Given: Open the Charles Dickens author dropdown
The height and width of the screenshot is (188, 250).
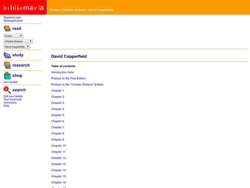Looking at the screenshot, I should coord(18,41).
